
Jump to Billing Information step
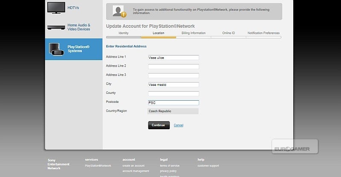(x=194, y=33)
